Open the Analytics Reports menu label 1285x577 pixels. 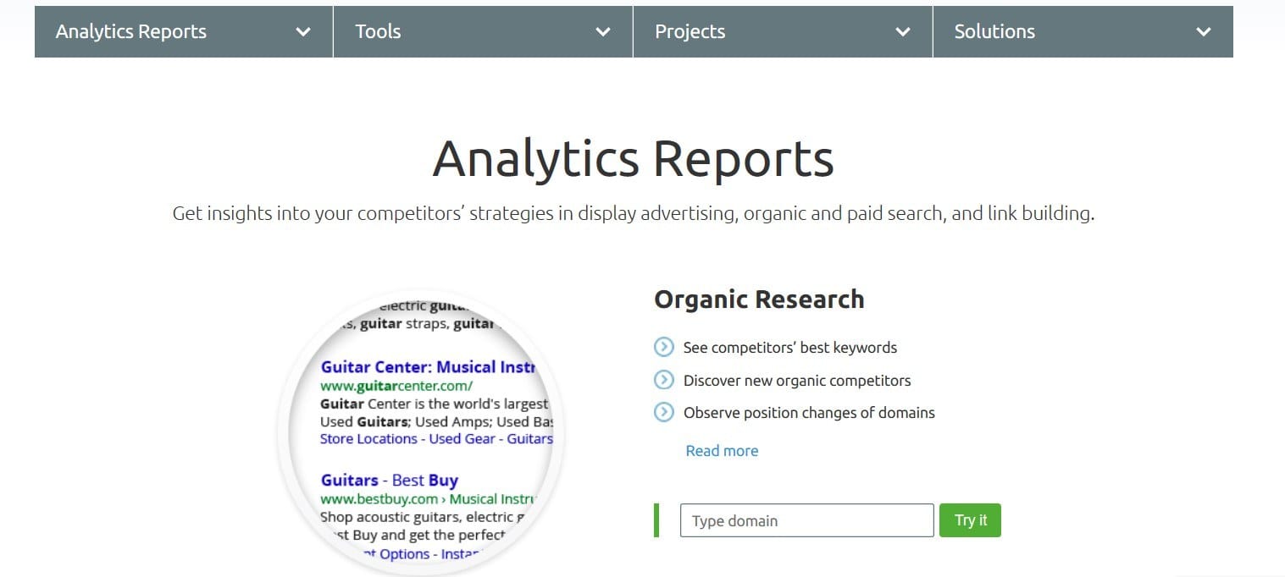[x=131, y=31]
